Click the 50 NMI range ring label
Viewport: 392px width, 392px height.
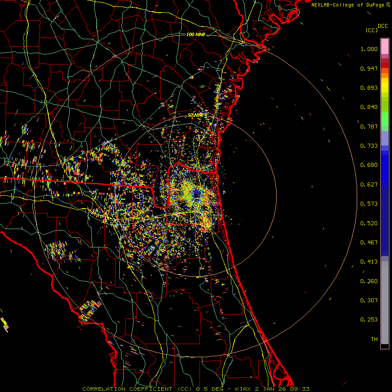point(196,115)
